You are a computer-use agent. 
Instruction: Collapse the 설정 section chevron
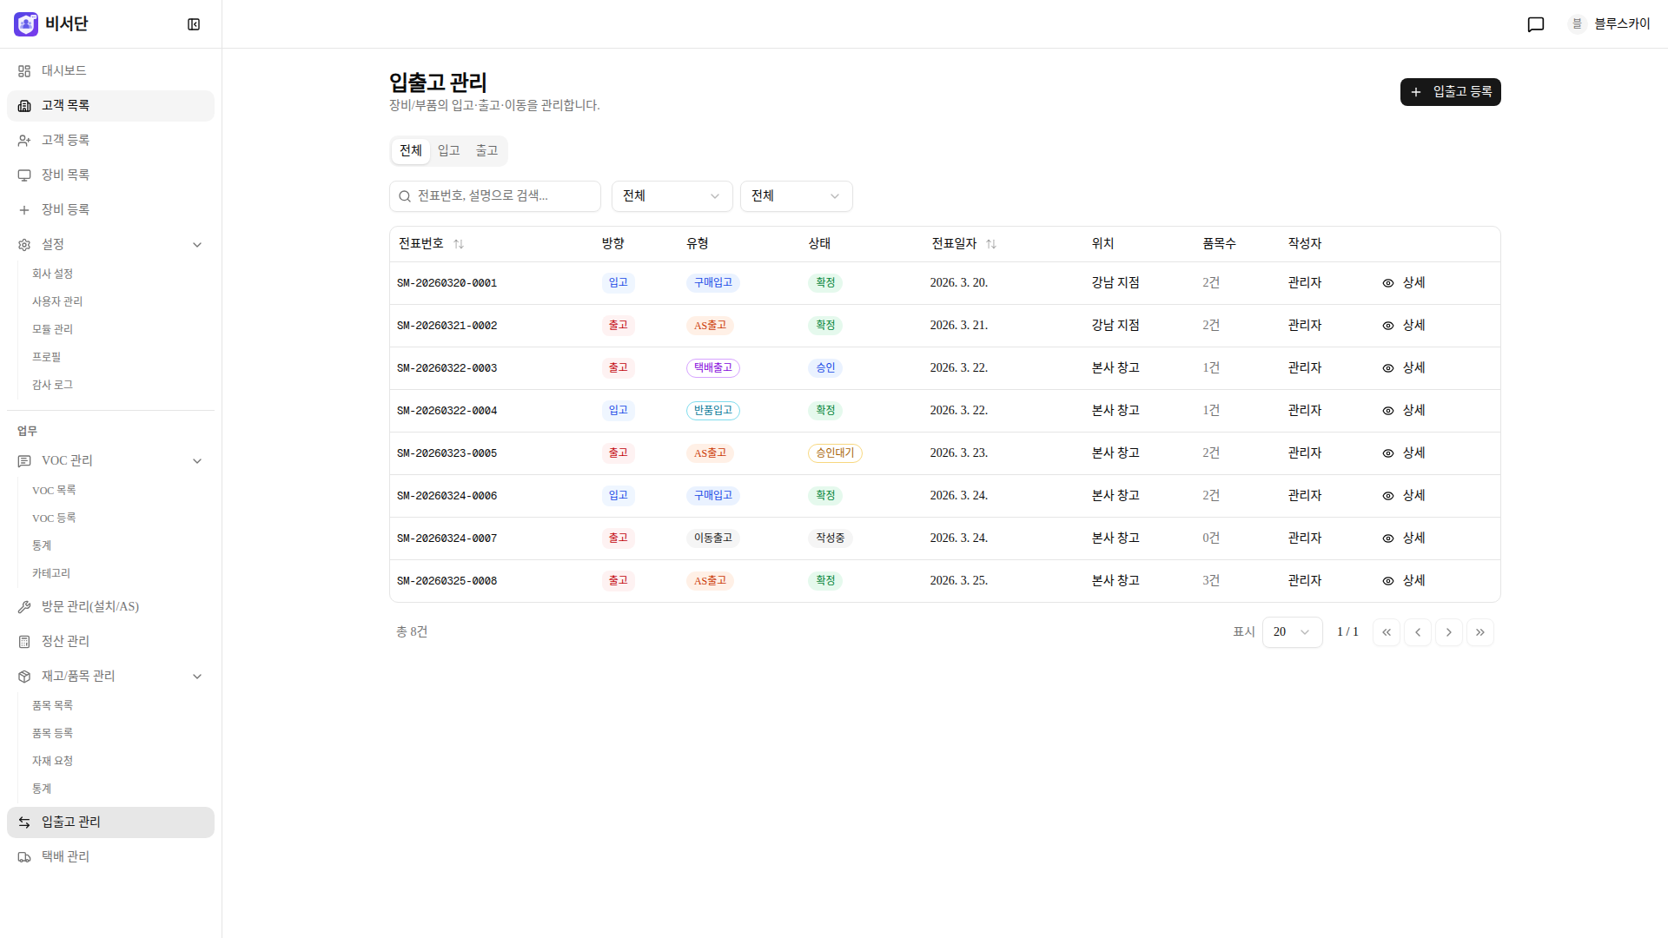[x=197, y=245]
